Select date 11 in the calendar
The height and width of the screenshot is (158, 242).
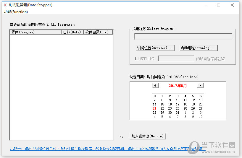click(185, 100)
